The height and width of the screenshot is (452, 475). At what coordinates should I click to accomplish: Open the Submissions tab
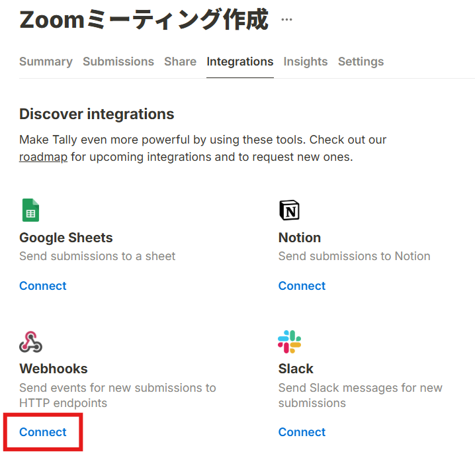[118, 62]
